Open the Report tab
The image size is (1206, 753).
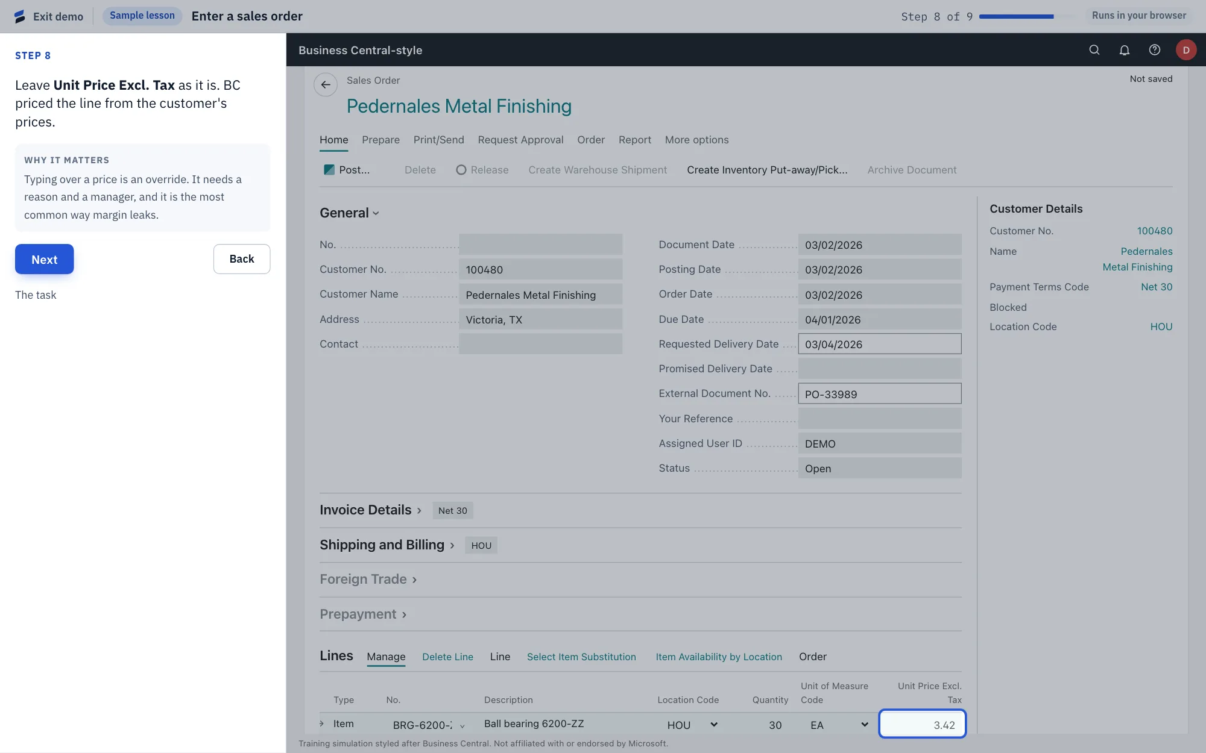tap(635, 140)
